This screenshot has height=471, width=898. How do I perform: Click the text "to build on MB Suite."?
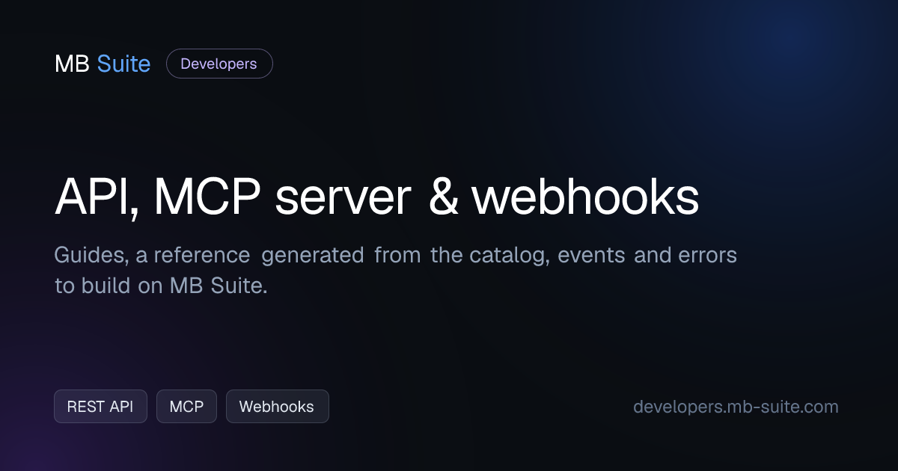click(161, 286)
